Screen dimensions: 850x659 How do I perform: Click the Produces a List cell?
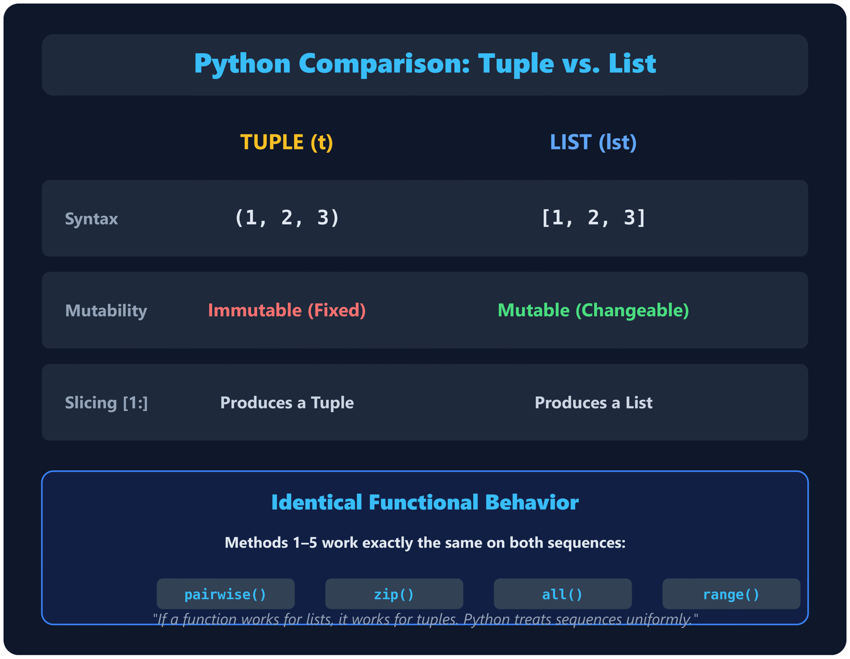(x=593, y=402)
